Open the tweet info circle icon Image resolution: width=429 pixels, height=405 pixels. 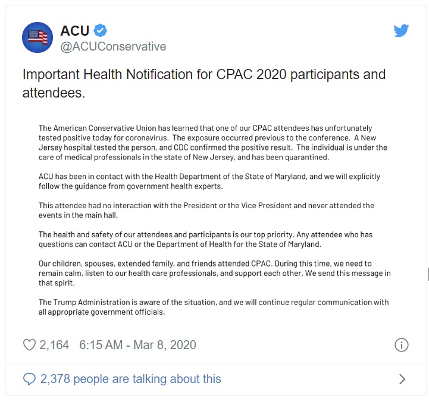click(402, 345)
